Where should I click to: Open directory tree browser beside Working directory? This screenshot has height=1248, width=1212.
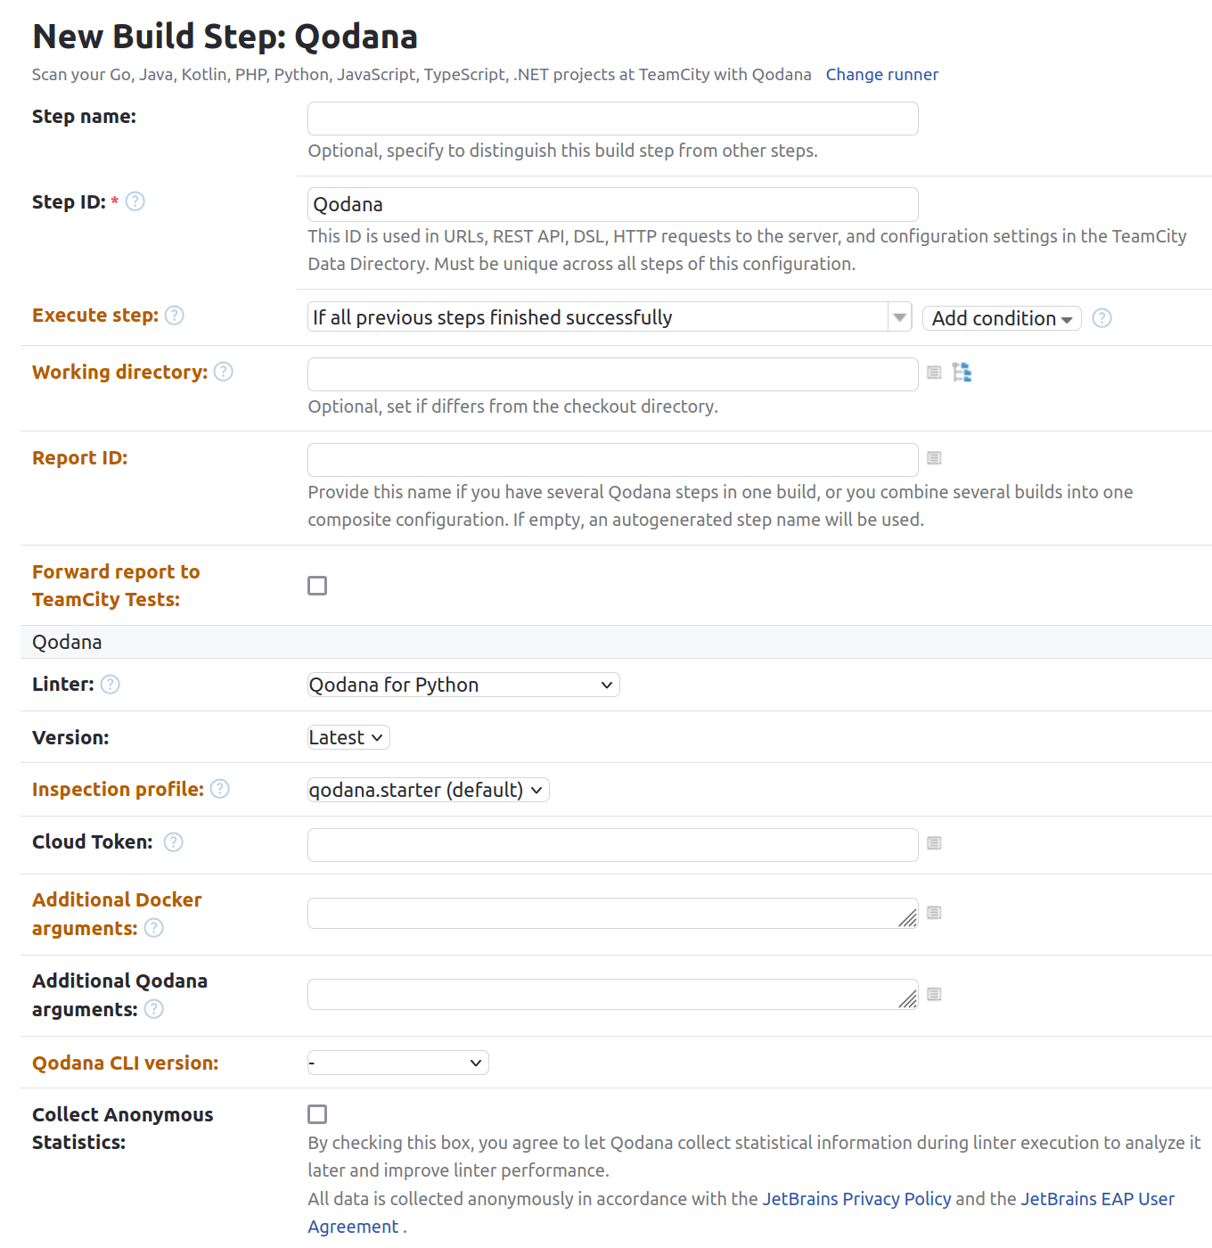pyautogui.click(x=962, y=372)
